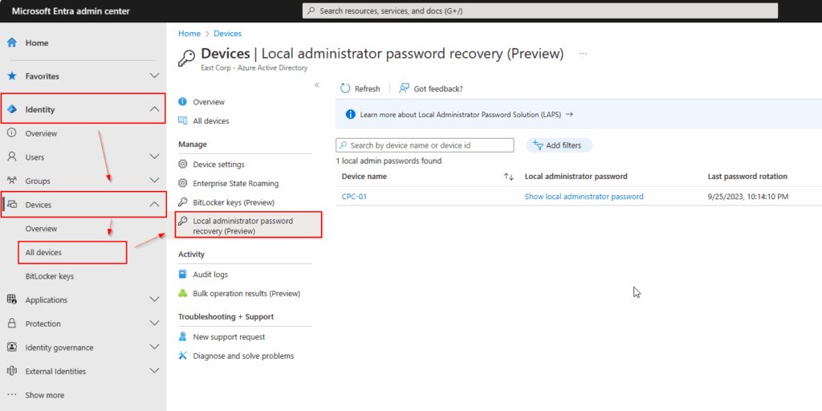The image size is (822, 411).
Task: Expand the Users section chevron
Action: click(x=154, y=157)
